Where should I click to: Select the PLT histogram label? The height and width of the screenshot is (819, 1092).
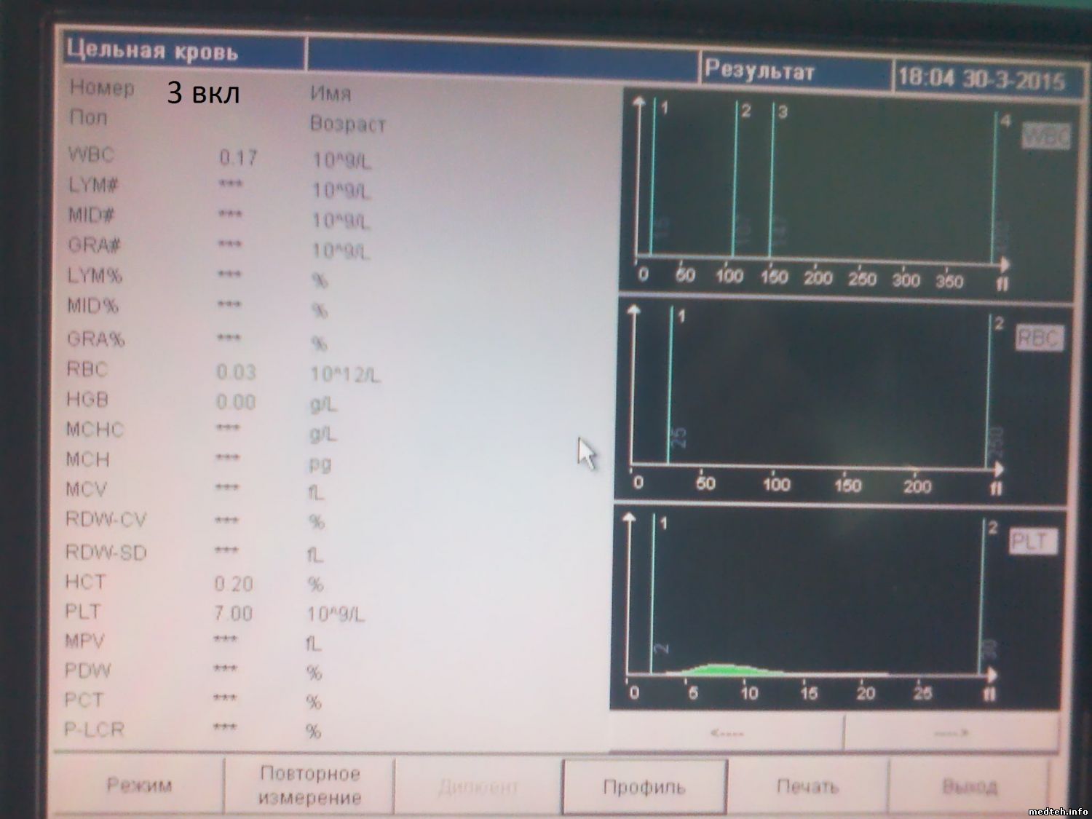tap(1032, 542)
